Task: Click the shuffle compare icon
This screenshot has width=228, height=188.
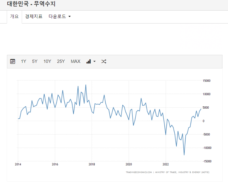Action: (x=104, y=61)
